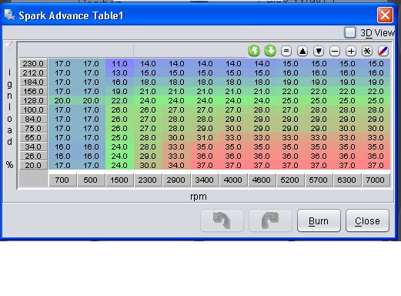Select the 128.0 load row header
The width and height of the screenshot is (401, 296).
(x=34, y=100)
